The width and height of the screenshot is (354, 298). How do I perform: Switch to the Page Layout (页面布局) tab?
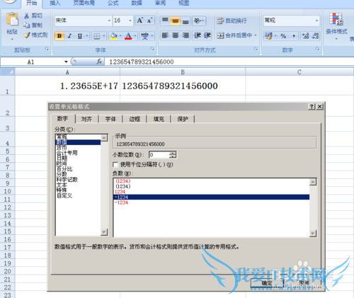pos(84,3)
